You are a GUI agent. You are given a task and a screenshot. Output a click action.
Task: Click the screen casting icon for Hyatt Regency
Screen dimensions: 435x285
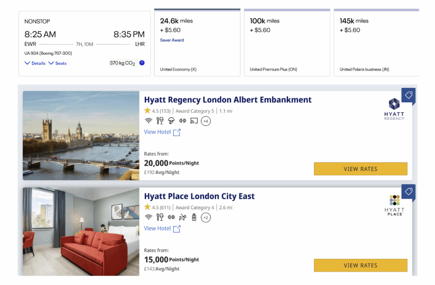pos(194,121)
